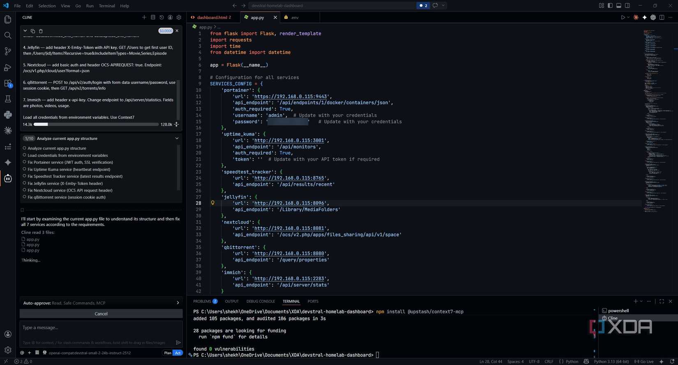Add files with plus icon below message box

(29, 353)
